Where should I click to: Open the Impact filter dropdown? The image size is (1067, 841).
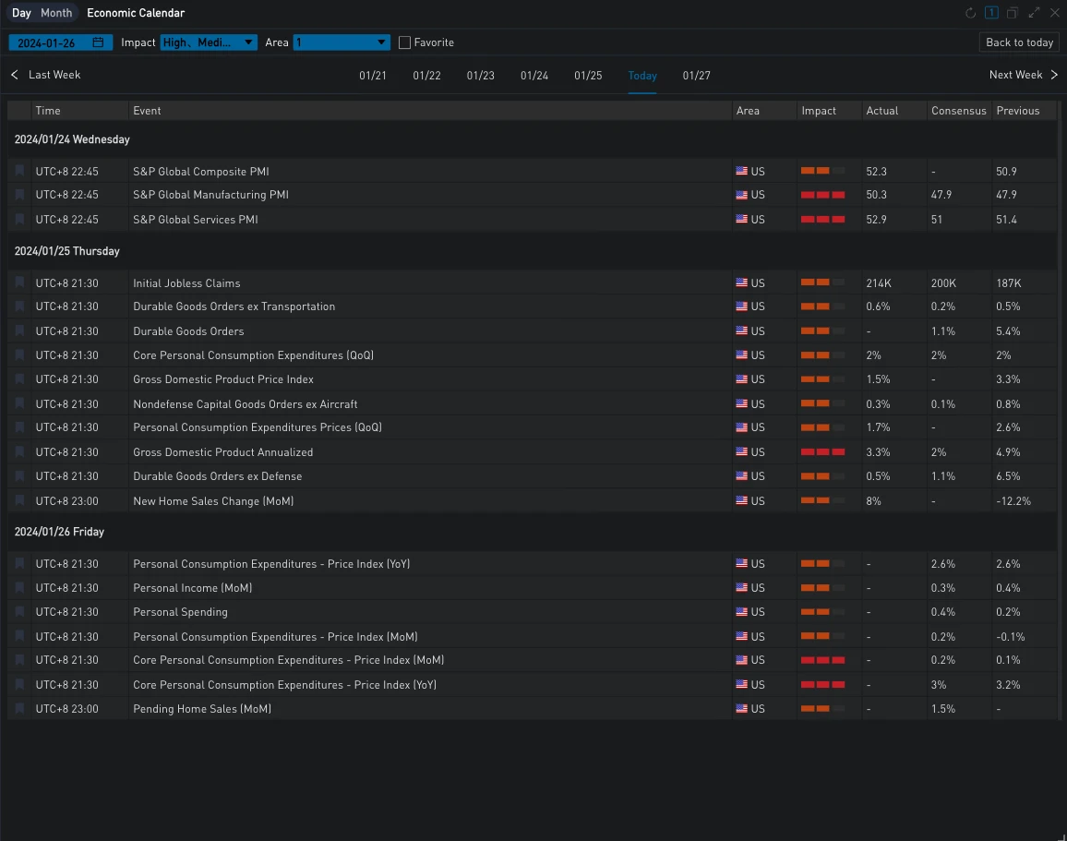click(x=209, y=42)
